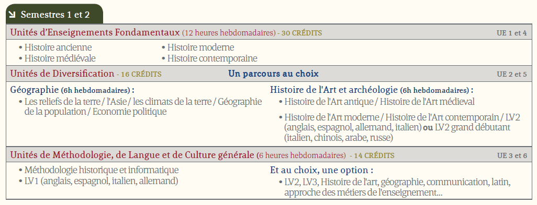Screen dimensions: 537x205
Task: Select Histoire moderne
Action: pyautogui.click(x=200, y=47)
